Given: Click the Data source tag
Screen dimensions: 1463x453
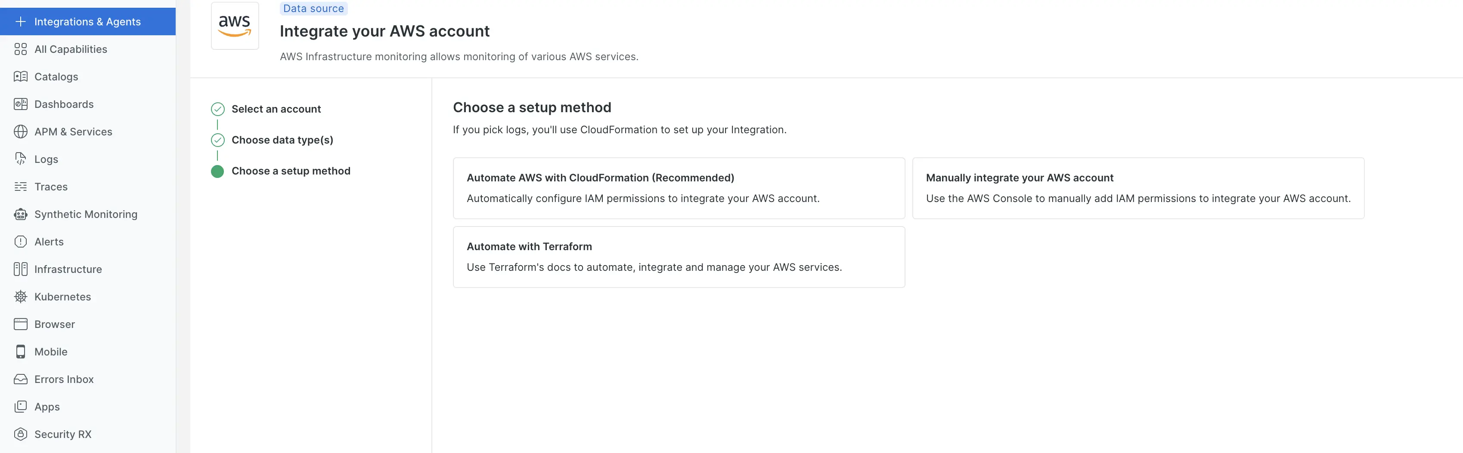Looking at the screenshot, I should point(313,9).
